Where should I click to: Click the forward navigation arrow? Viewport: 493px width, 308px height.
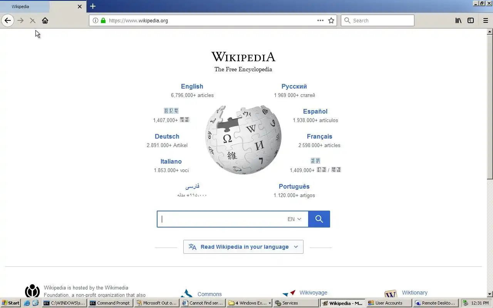tap(21, 20)
